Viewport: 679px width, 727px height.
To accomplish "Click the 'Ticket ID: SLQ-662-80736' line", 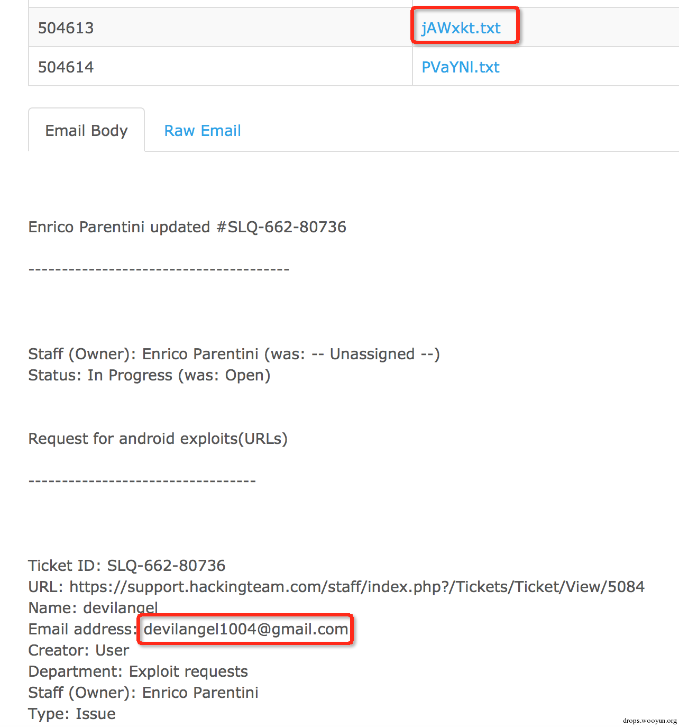I will click(x=127, y=566).
